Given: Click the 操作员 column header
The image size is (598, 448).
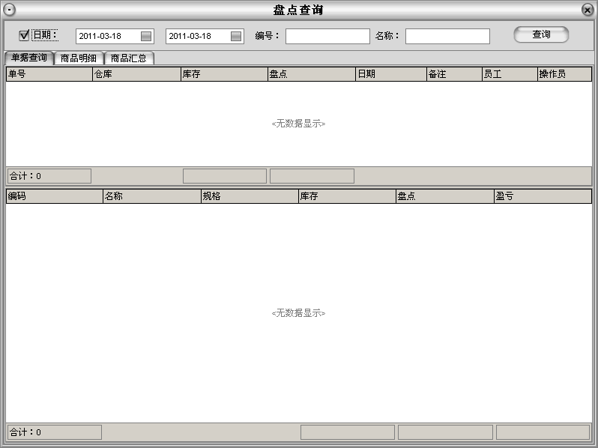Looking at the screenshot, I should (564, 74).
